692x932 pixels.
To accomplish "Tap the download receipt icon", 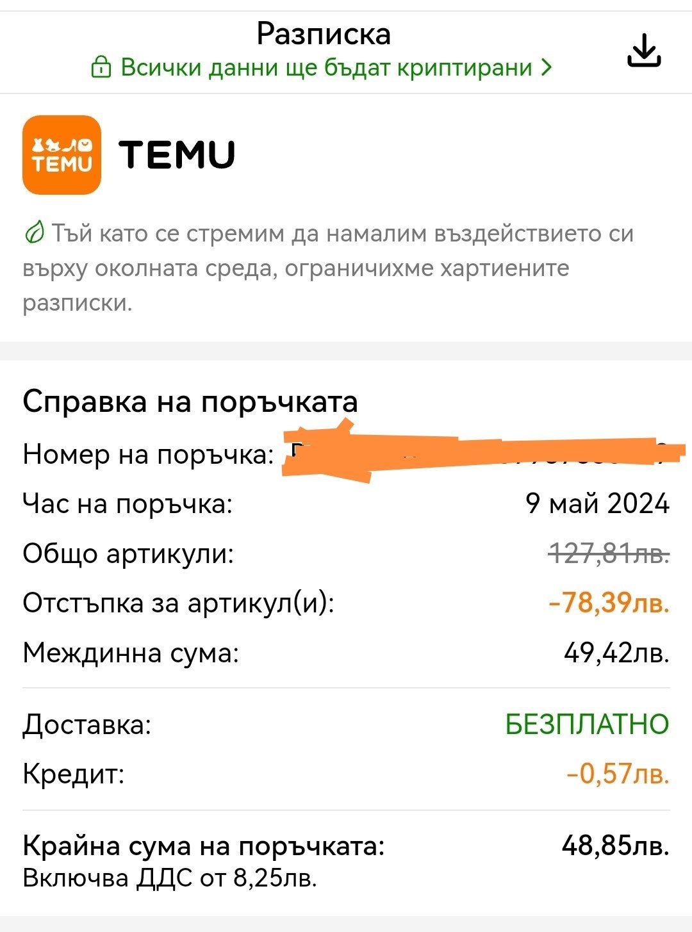I will [x=643, y=51].
